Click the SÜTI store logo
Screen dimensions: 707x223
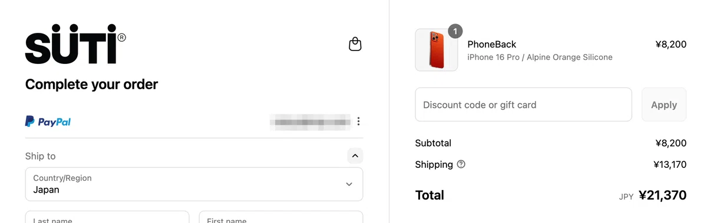click(x=75, y=44)
